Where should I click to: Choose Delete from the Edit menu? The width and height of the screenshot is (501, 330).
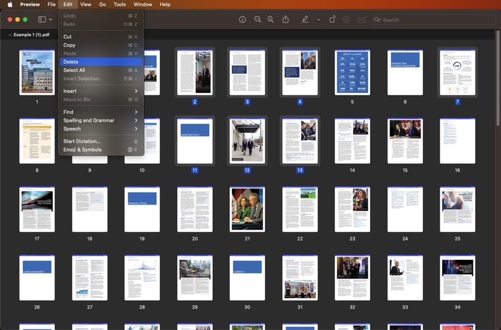(x=101, y=61)
